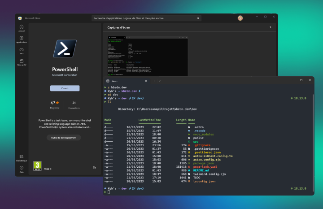Viewport: 323px width, 209px height.
Task: Click the terminal tab icon next to dev
Action: point(108,81)
